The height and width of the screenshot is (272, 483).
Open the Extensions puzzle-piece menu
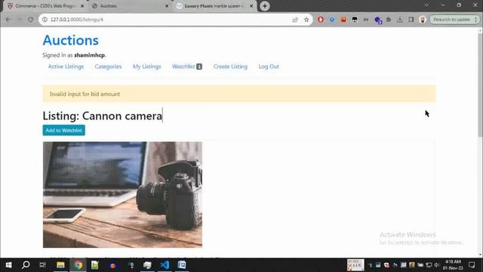tap(389, 20)
